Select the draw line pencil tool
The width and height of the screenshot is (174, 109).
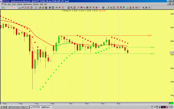108,8
